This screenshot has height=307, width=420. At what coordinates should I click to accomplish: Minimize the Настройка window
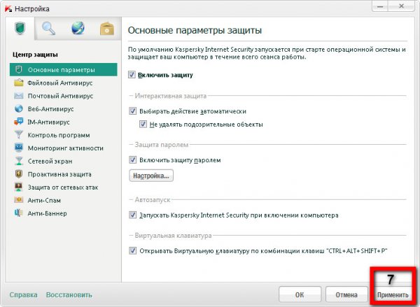point(380,6)
